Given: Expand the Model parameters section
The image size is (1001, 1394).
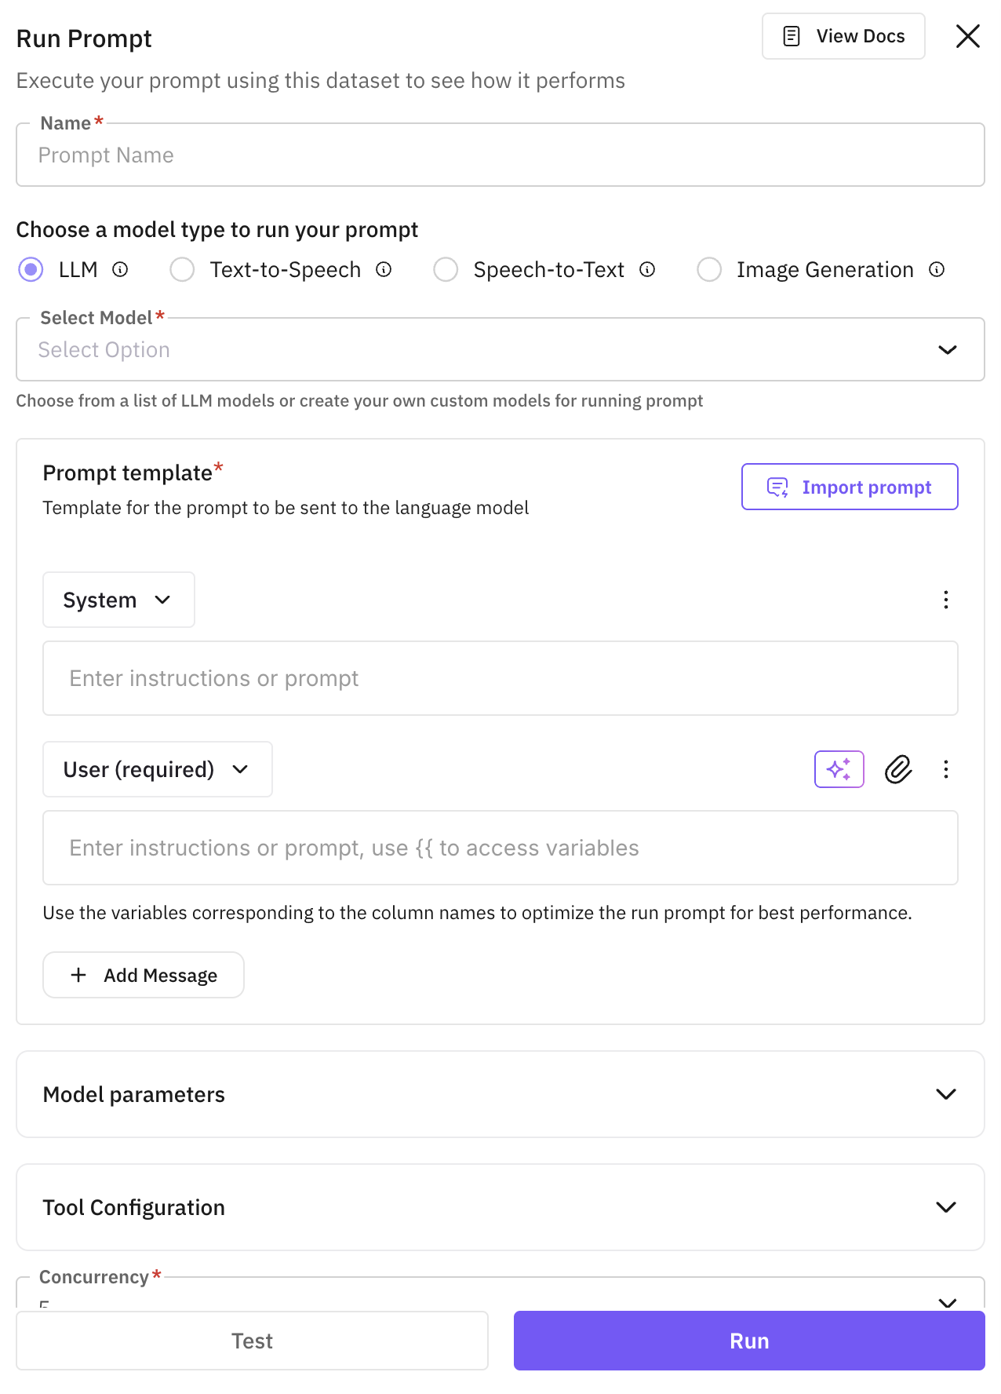Looking at the screenshot, I should coord(500,1094).
